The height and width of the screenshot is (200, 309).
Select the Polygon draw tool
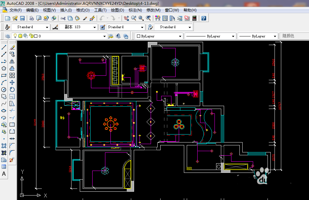4,68
